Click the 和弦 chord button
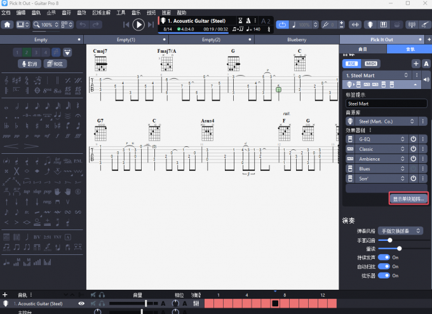 pos(57,64)
